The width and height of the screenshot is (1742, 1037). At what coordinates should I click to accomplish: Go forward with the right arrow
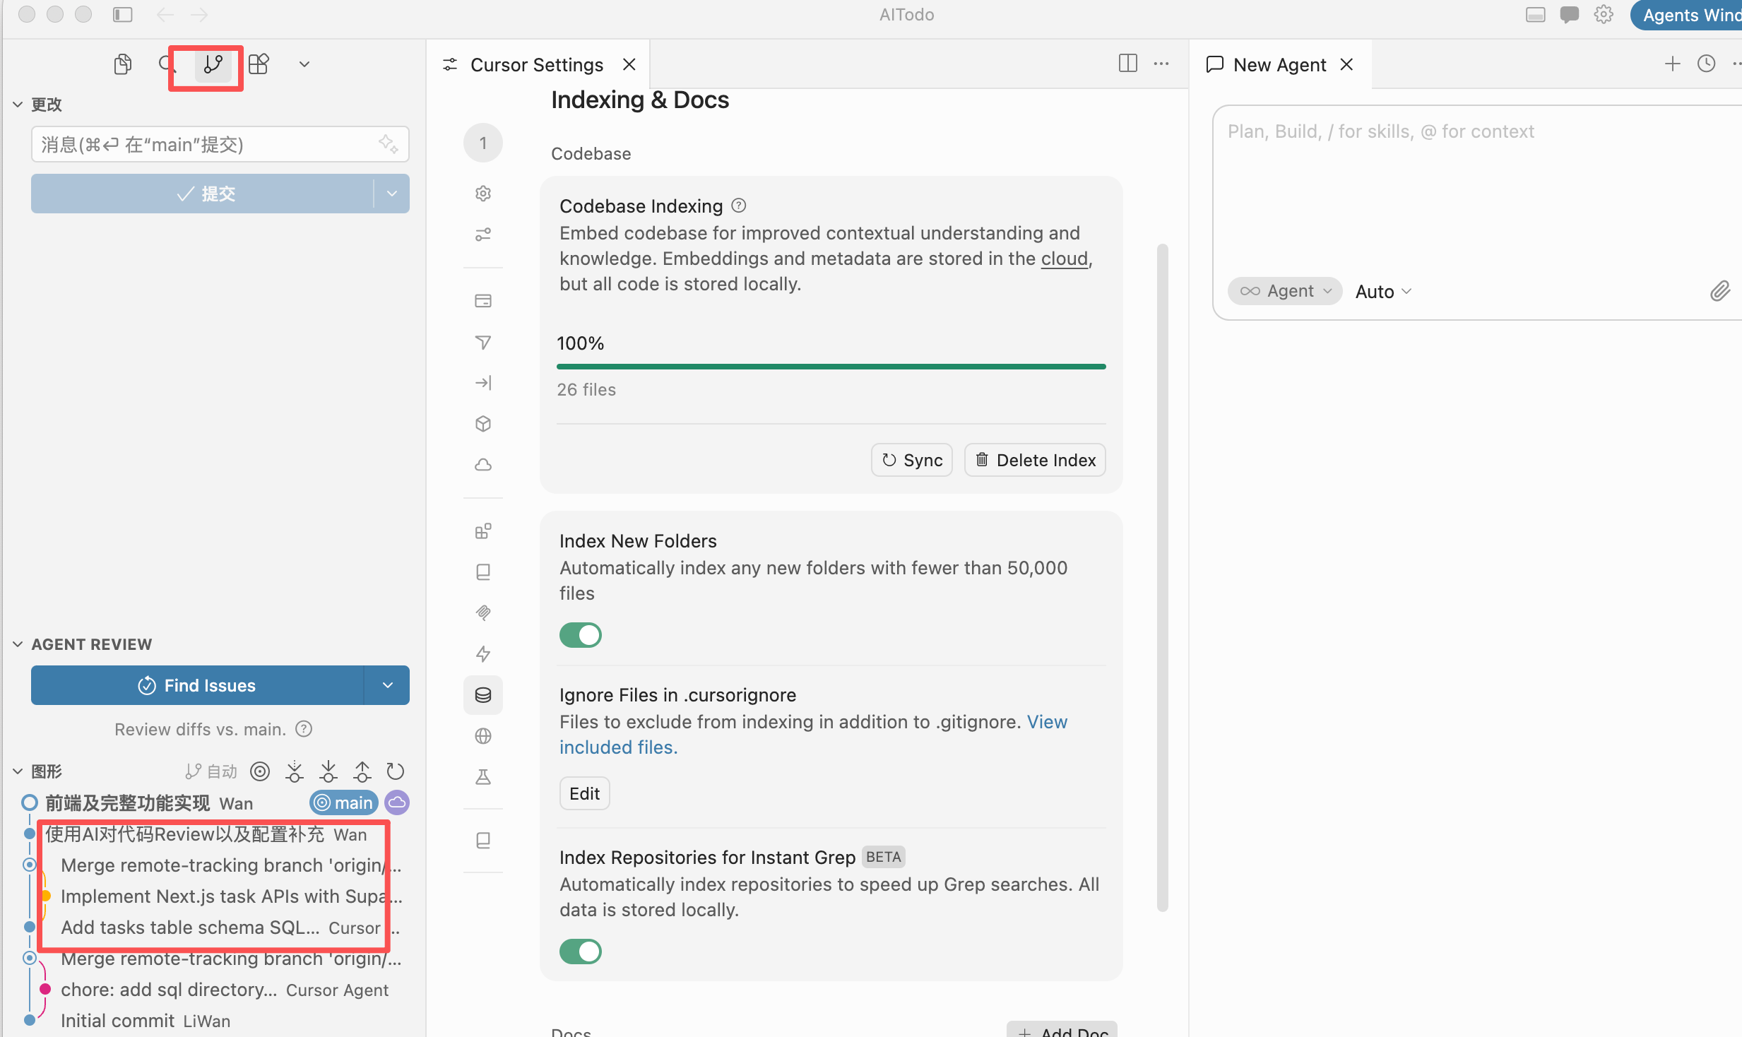point(200,14)
